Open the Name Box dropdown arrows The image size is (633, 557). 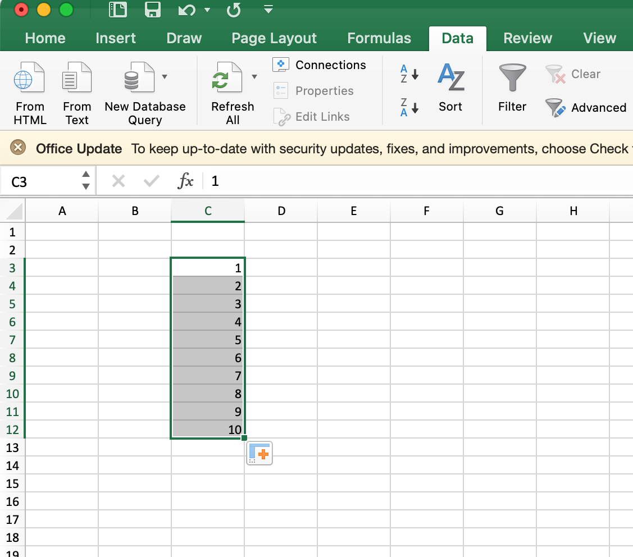pyautogui.click(x=85, y=180)
